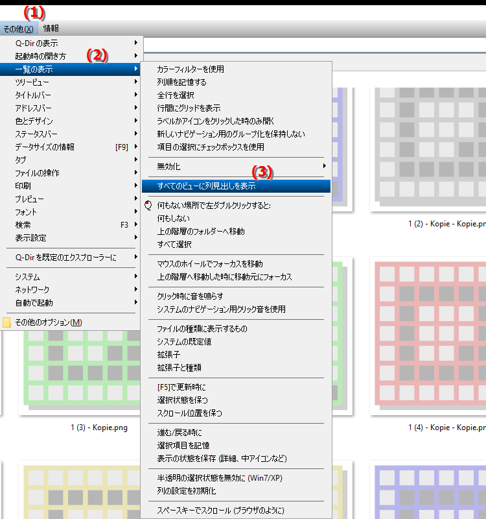Viewport: 486px width, 519px height.
Task: Open the その他(X) menu
Action: [19, 29]
